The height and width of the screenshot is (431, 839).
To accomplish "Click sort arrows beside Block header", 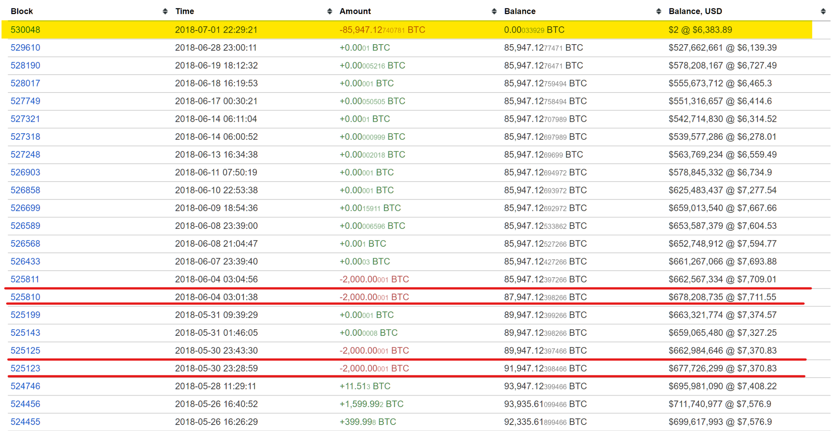I will coord(165,11).
